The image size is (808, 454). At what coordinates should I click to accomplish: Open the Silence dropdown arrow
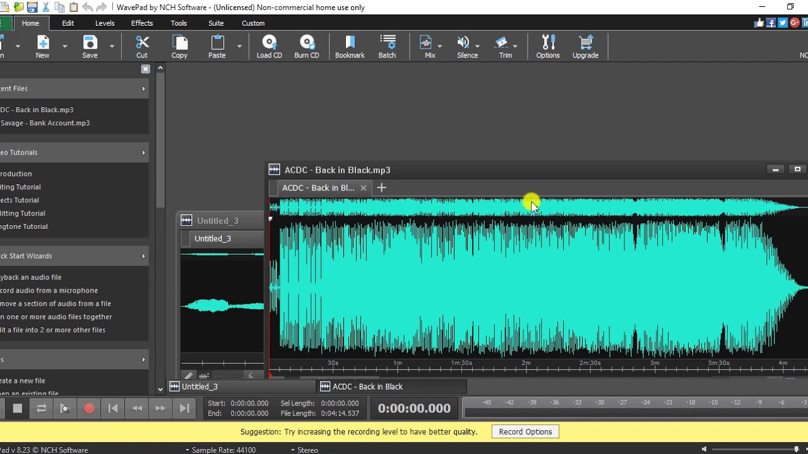(478, 46)
